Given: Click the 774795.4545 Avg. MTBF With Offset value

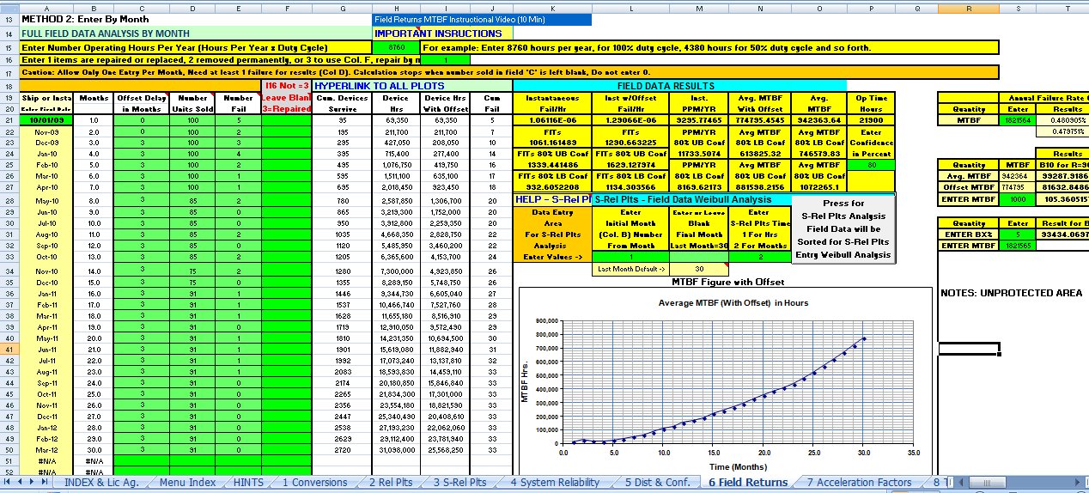Looking at the screenshot, I should pos(759,120).
